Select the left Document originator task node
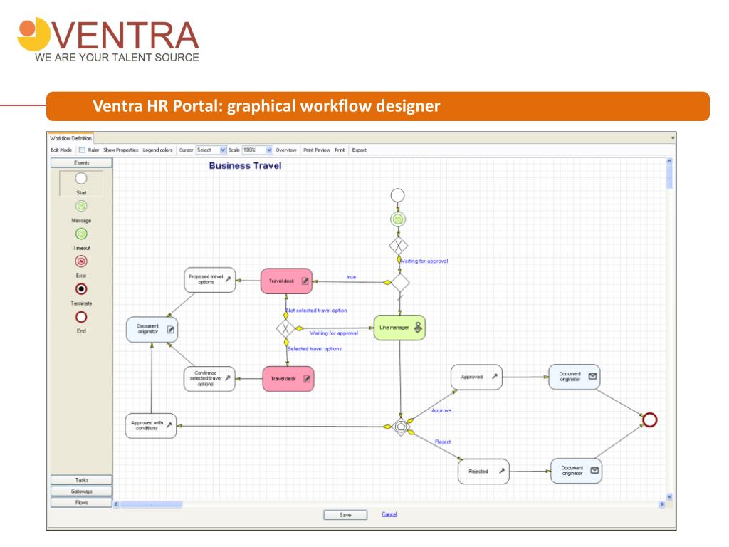This screenshot has height=547, width=729. [x=152, y=329]
